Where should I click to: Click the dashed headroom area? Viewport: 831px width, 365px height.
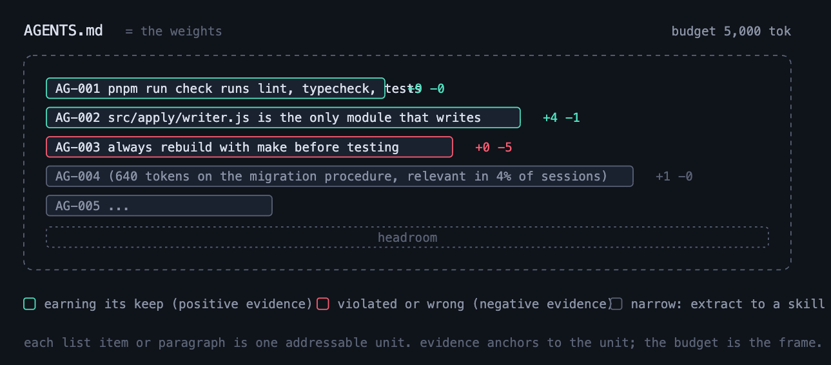coord(407,237)
